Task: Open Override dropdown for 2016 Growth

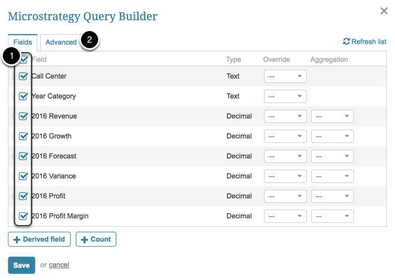Action: [x=285, y=136]
